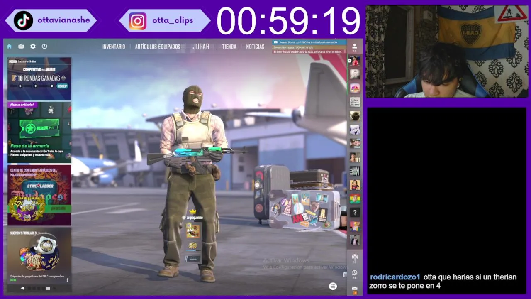
Task: Open the Tienda tab
Action: click(229, 47)
